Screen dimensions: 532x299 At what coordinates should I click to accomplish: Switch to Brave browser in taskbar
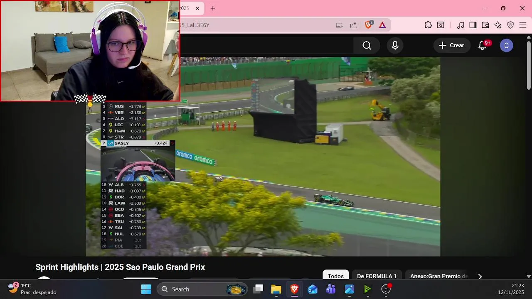294,289
